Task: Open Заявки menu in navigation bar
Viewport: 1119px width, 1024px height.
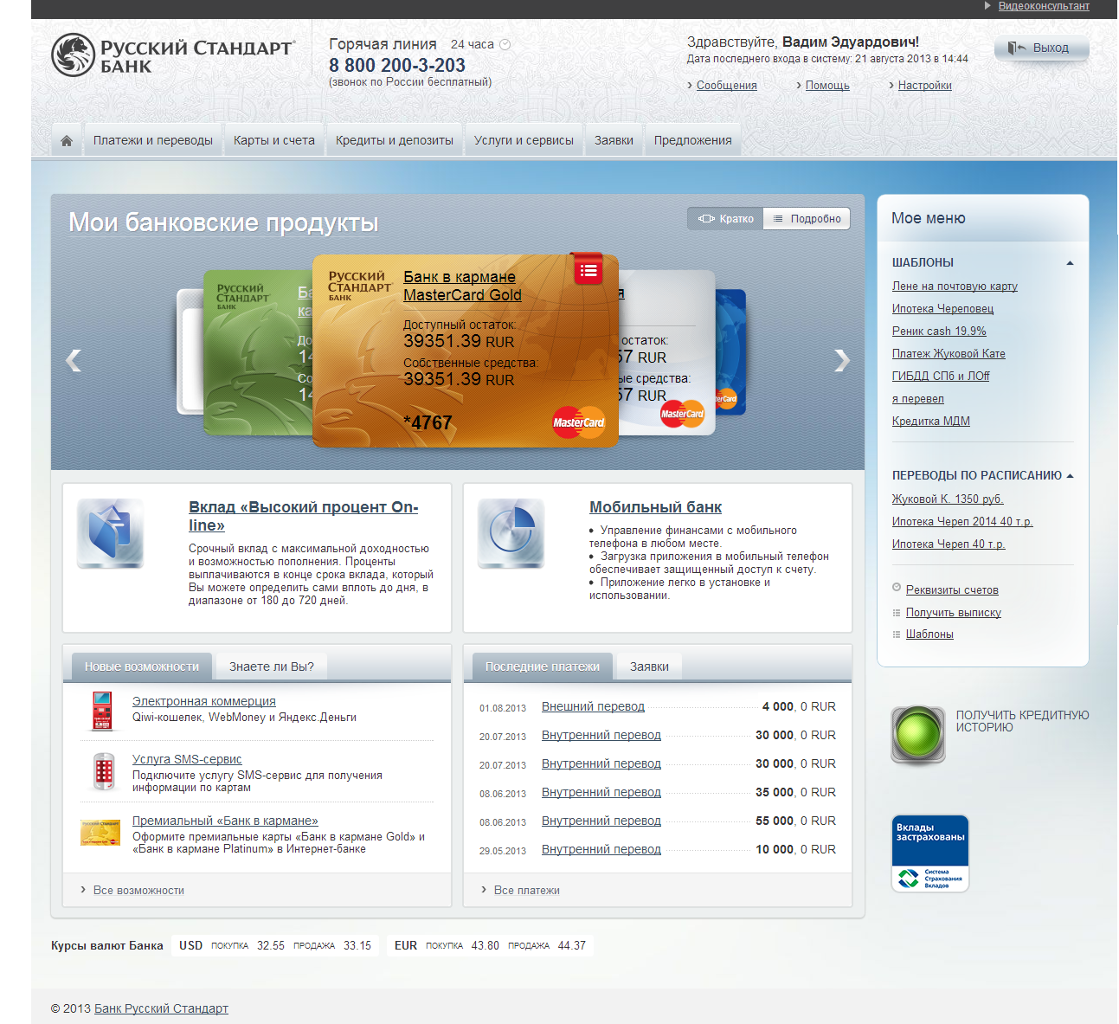Action: coord(614,140)
